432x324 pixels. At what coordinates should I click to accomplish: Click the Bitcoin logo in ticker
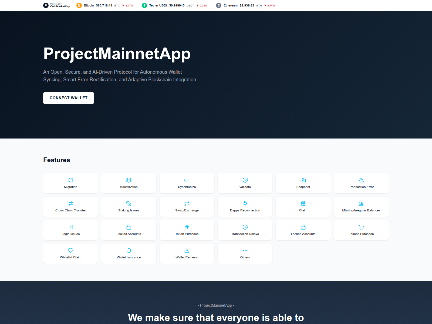79,5
